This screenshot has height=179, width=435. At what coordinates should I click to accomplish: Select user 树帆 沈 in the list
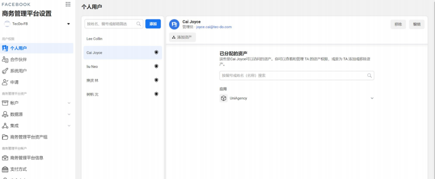point(122,94)
